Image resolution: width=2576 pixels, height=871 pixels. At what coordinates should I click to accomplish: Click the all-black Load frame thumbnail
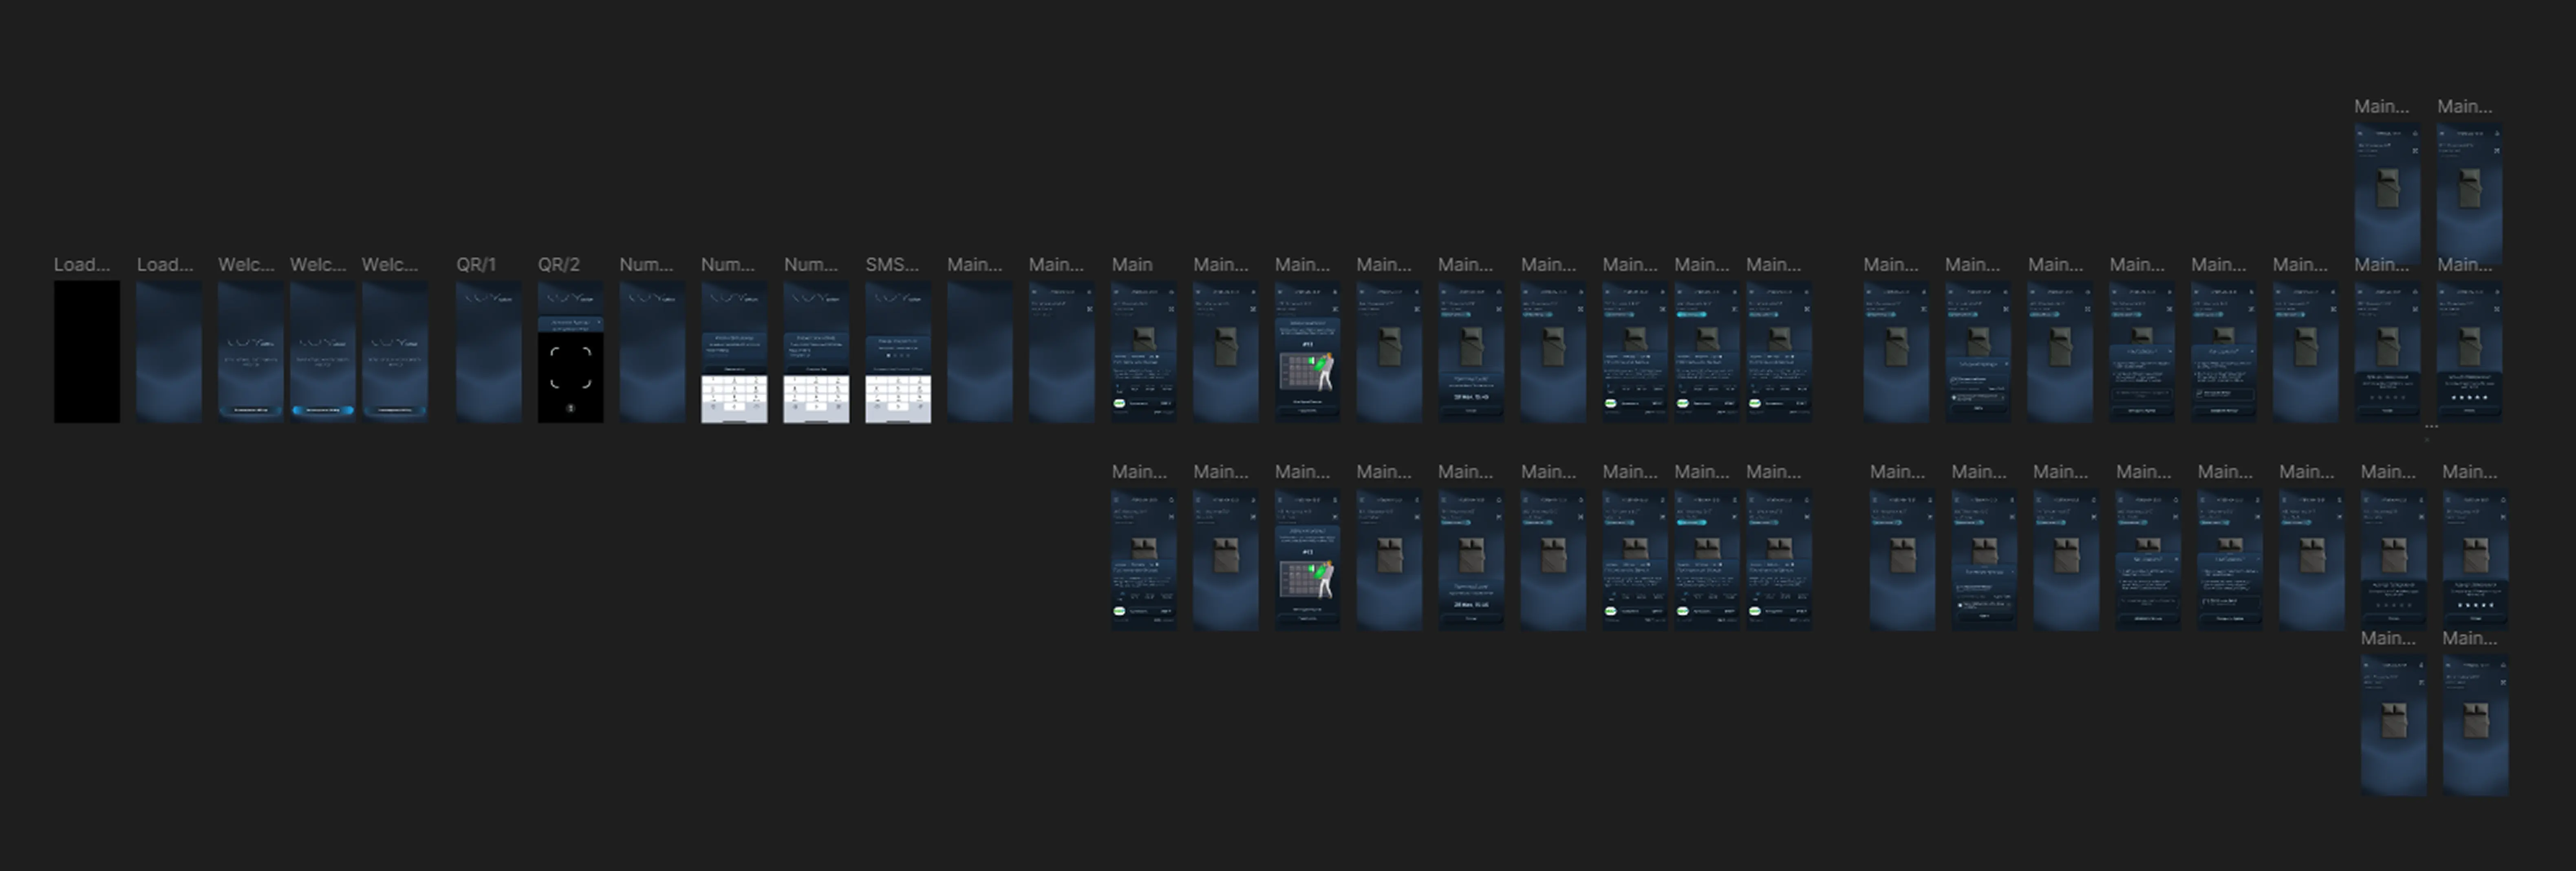(87, 351)
